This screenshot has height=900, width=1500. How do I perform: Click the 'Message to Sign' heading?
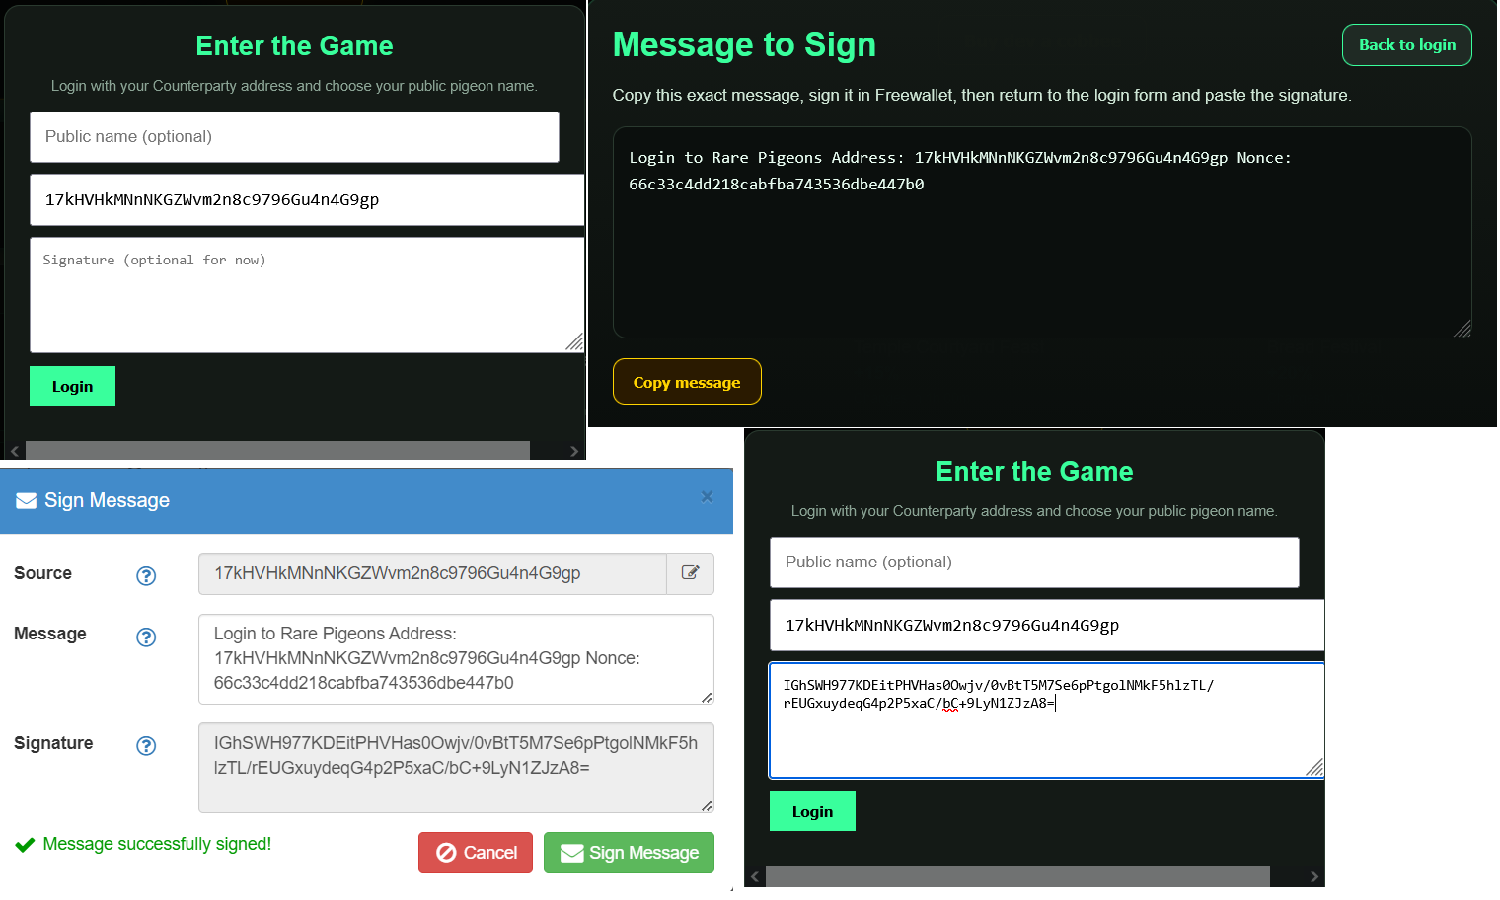[x=744, y=44]
